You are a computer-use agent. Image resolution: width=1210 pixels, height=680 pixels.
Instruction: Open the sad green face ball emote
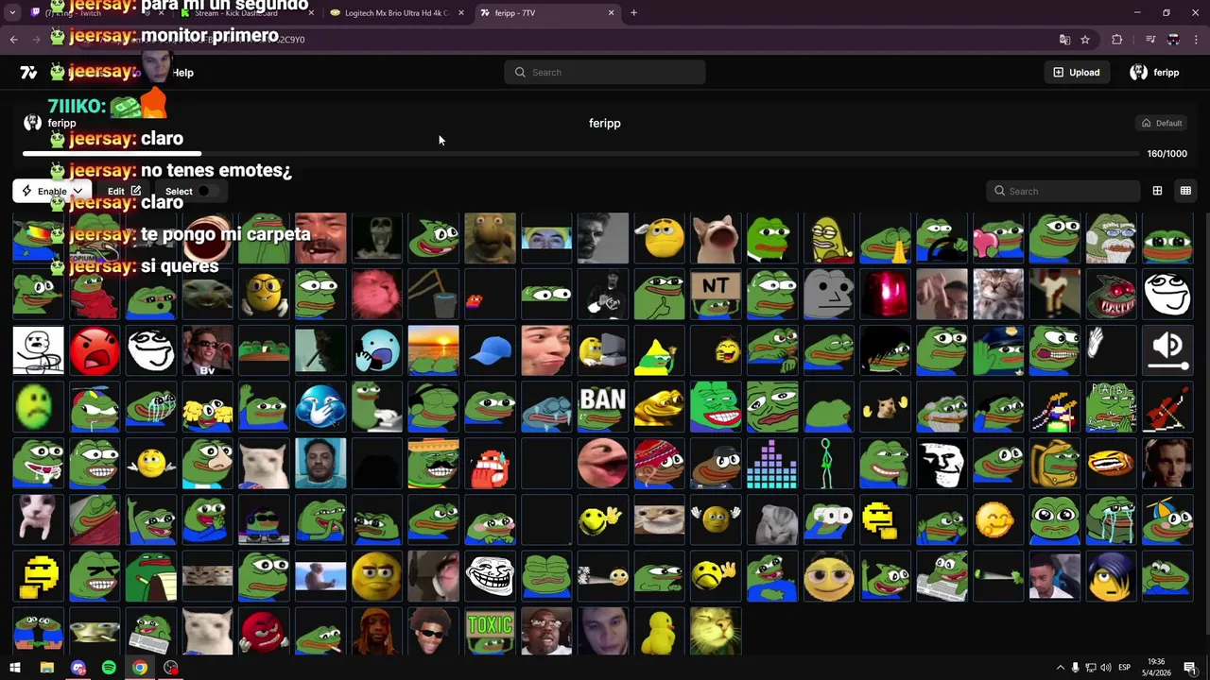click(38, 407)
